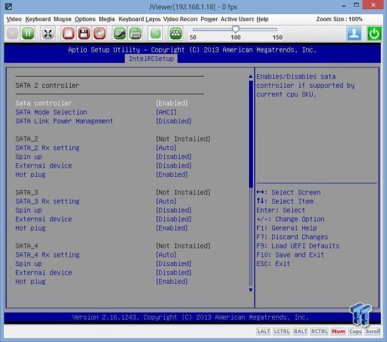The width and height of the screenshot is (387, 342).
Task: Click the green power button icon
Action: coord(374,33)
